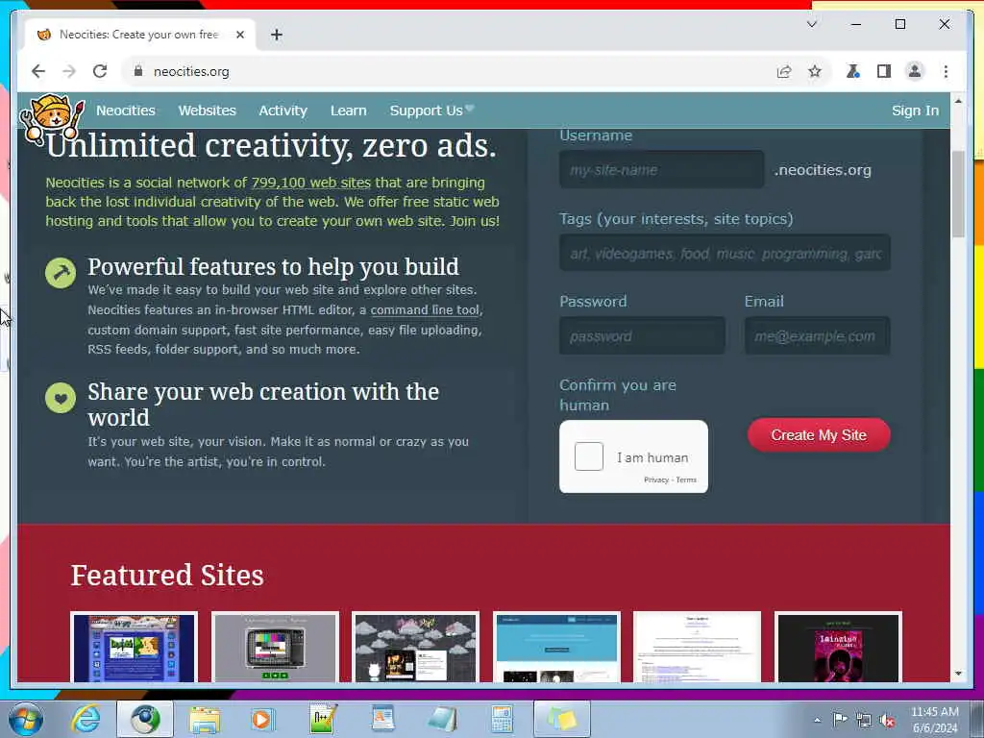Open the Chrome three-dot menu
The width and height of the screenshot is (984, 738).
tap(946, 71)
